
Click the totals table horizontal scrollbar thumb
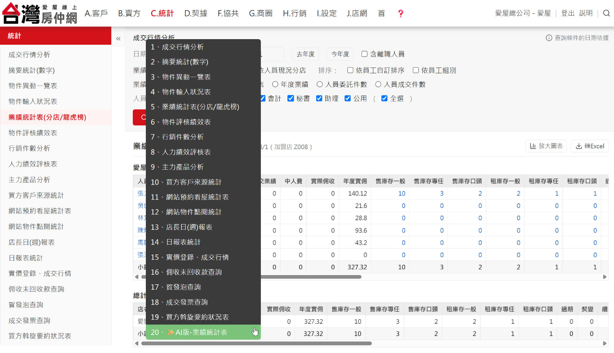[256, 343]
